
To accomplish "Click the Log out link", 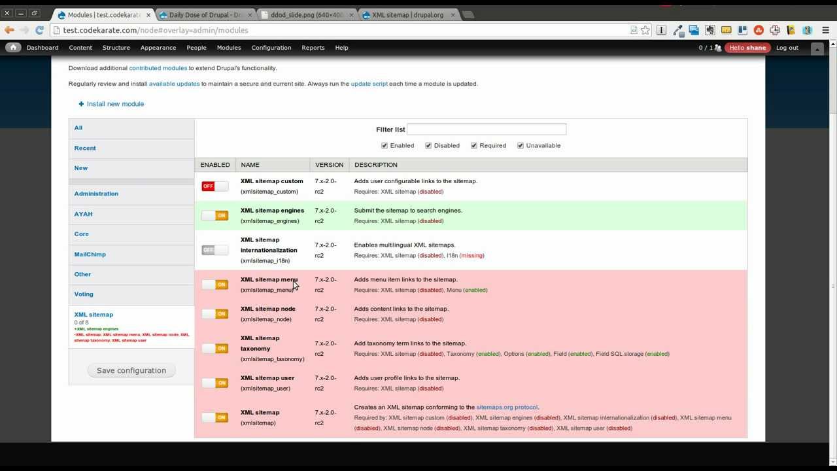I will click(787, 48).
